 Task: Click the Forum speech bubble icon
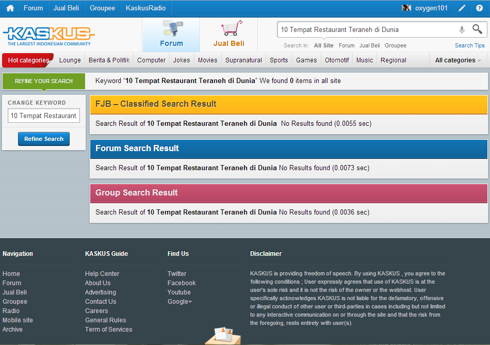173,28
